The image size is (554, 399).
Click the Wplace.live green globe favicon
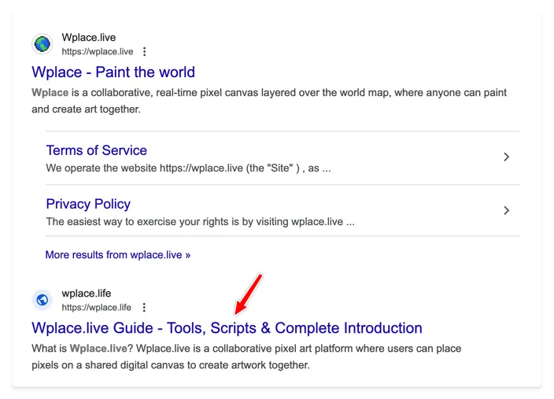pos(42,44)
